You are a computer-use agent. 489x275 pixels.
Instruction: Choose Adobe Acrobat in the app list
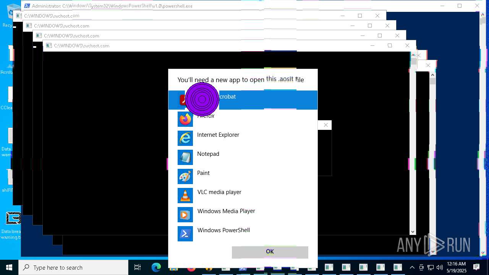click(x=243, y=100)
